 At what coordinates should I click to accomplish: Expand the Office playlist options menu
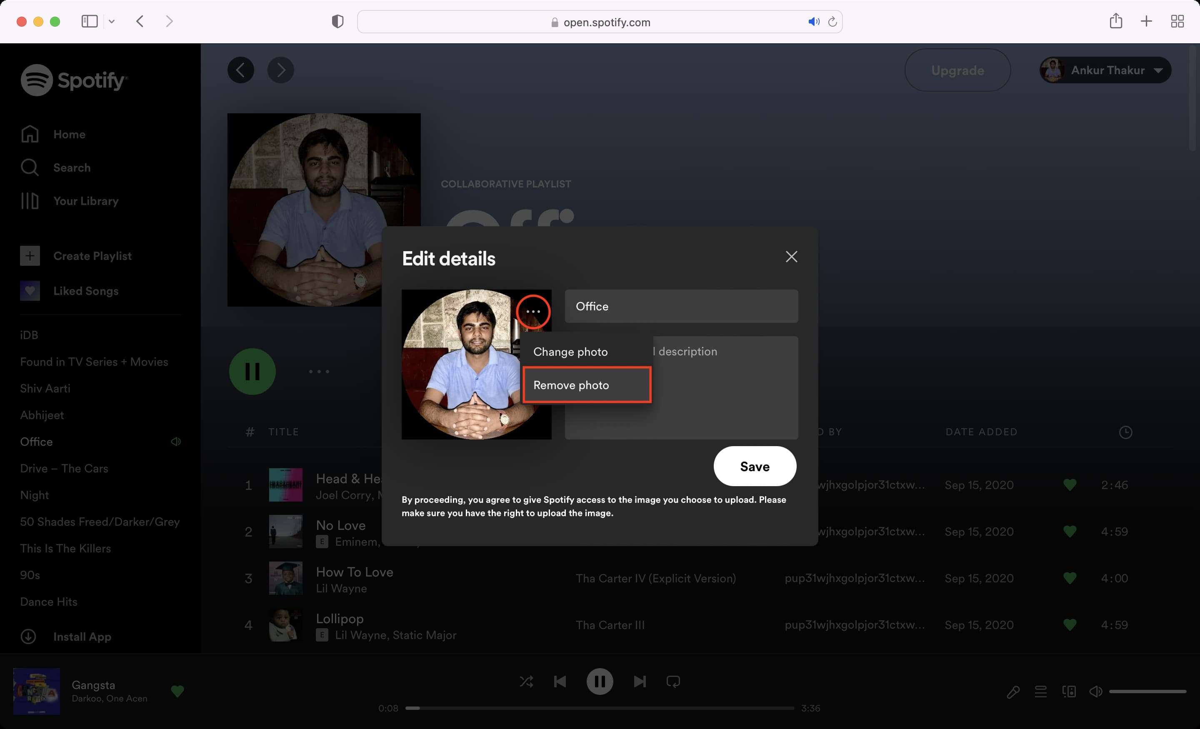(319, 372)
